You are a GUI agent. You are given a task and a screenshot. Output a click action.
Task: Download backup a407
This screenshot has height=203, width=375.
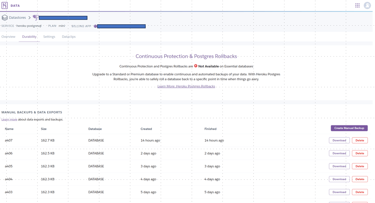click(339, 140)
